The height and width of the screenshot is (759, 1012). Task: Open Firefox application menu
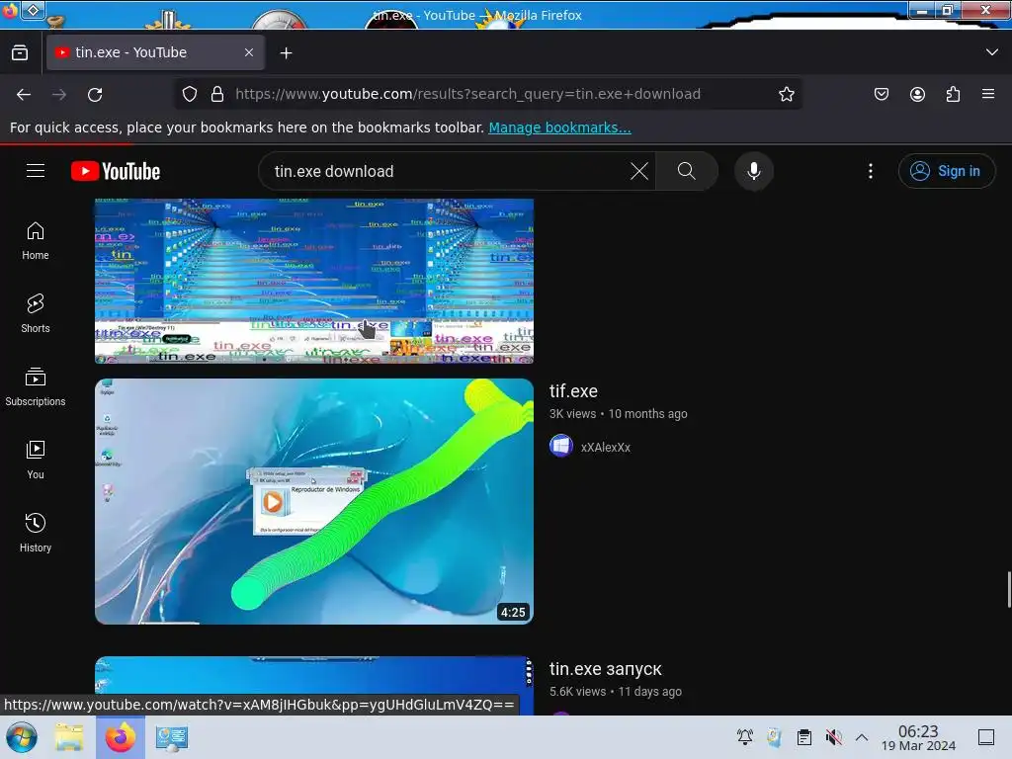coord(988,94)
